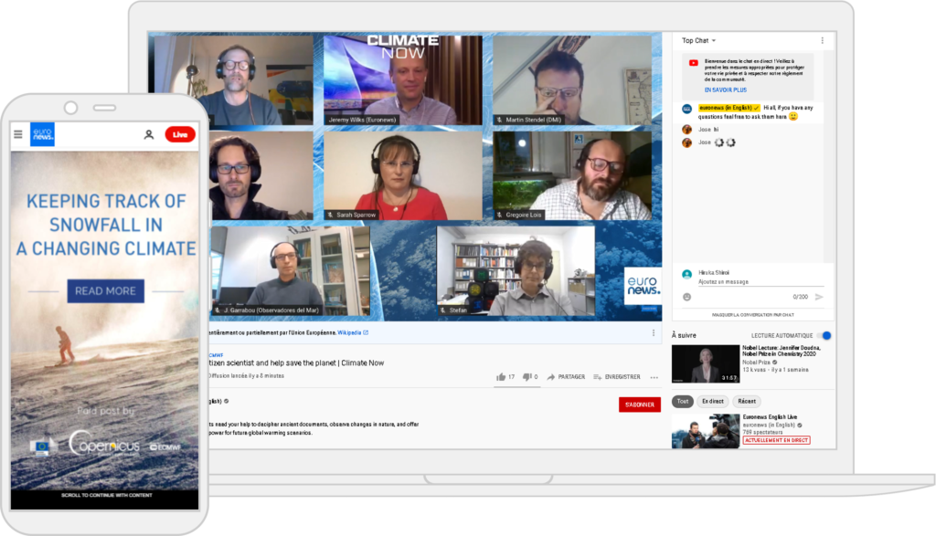Open the Nobel Lecture Jennifer Doudna video thumbnail

705,363
